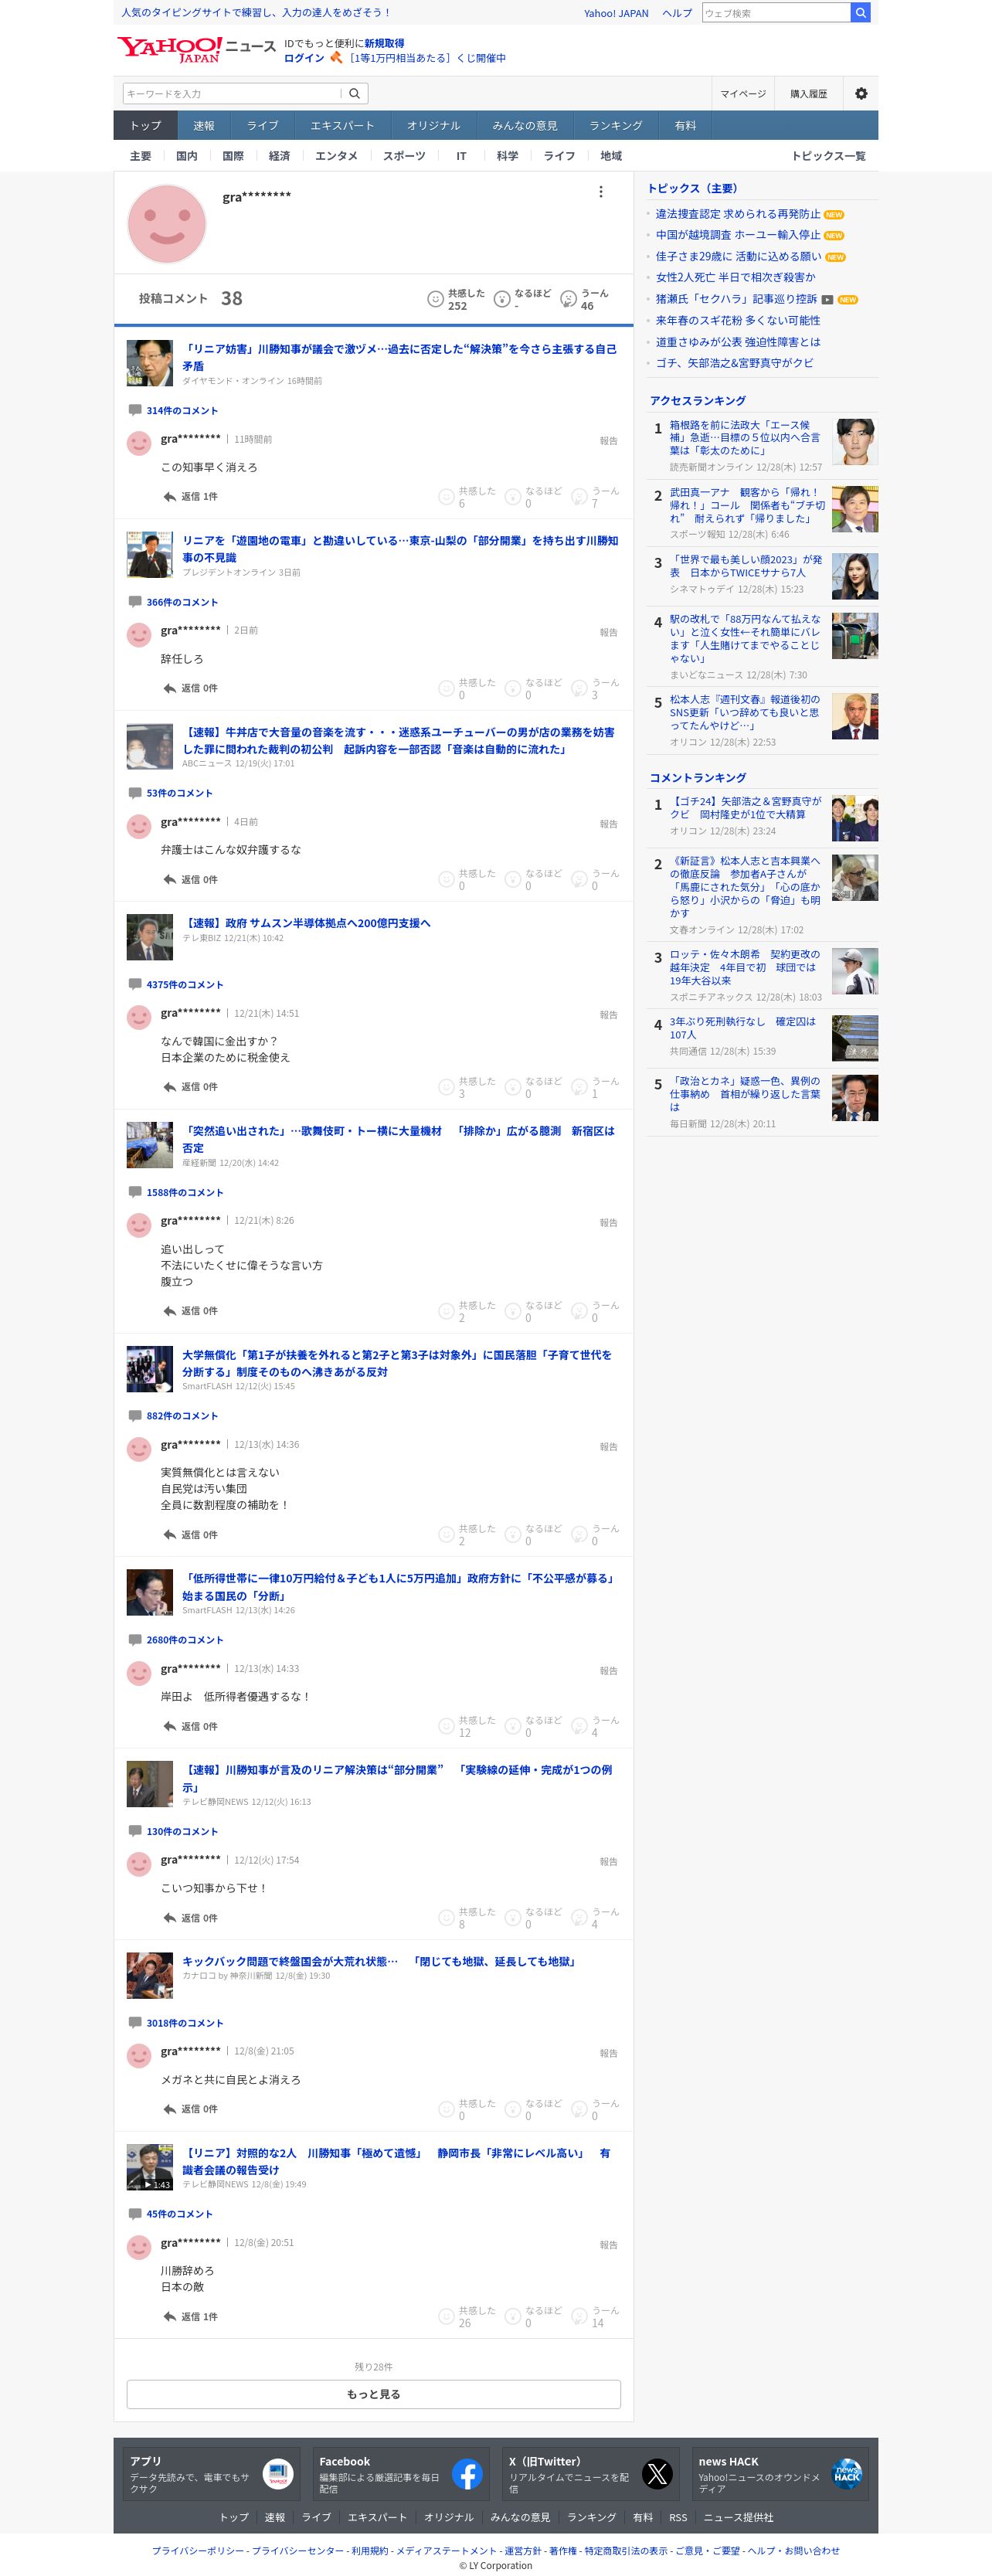
Task: Click thumbnail of comment ranking item 1
Action: click(855, 819)
